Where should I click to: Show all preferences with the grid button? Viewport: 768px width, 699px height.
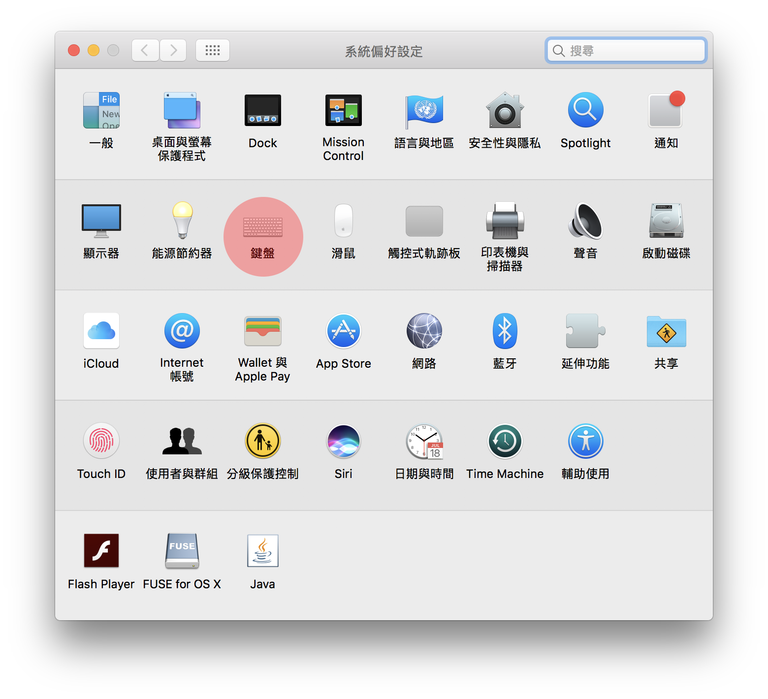tap(213, 50)
